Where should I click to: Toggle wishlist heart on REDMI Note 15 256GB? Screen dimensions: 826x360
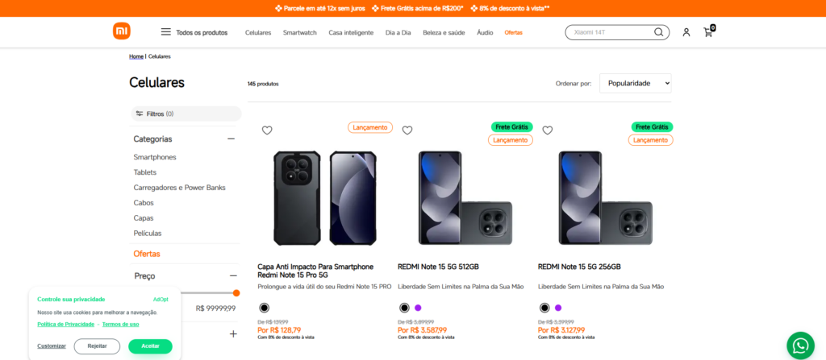point(548,130)
